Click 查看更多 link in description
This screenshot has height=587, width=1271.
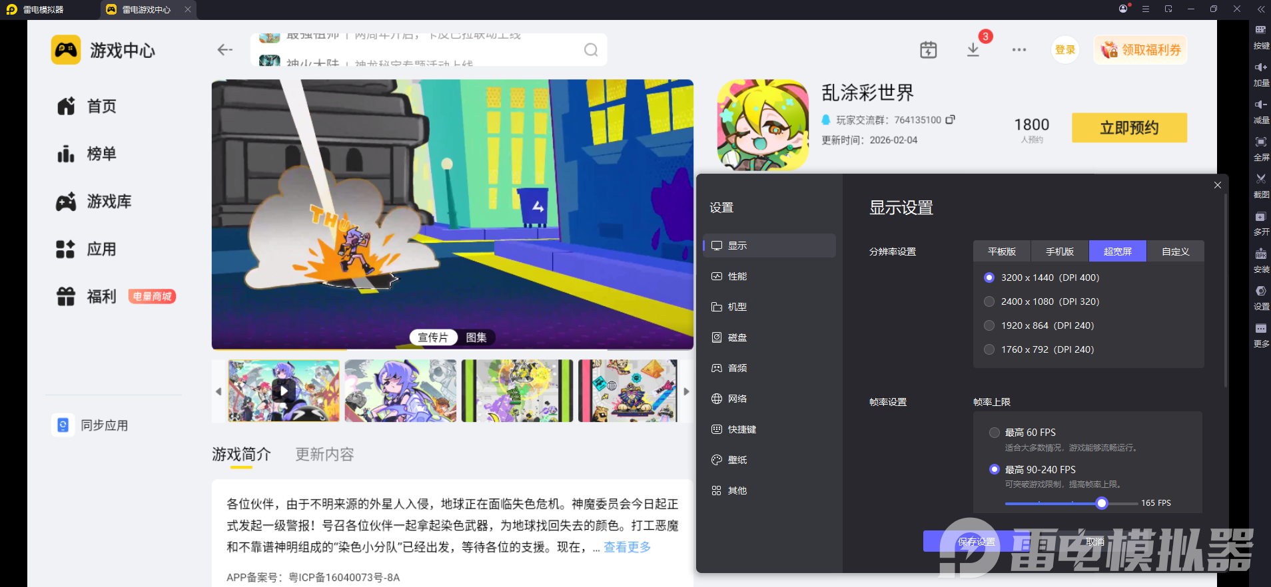pos(627,547)
